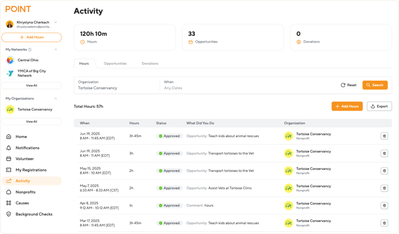Open the Organization filter dropdown
Screen dimensions: 399x234
coord(117,85)
